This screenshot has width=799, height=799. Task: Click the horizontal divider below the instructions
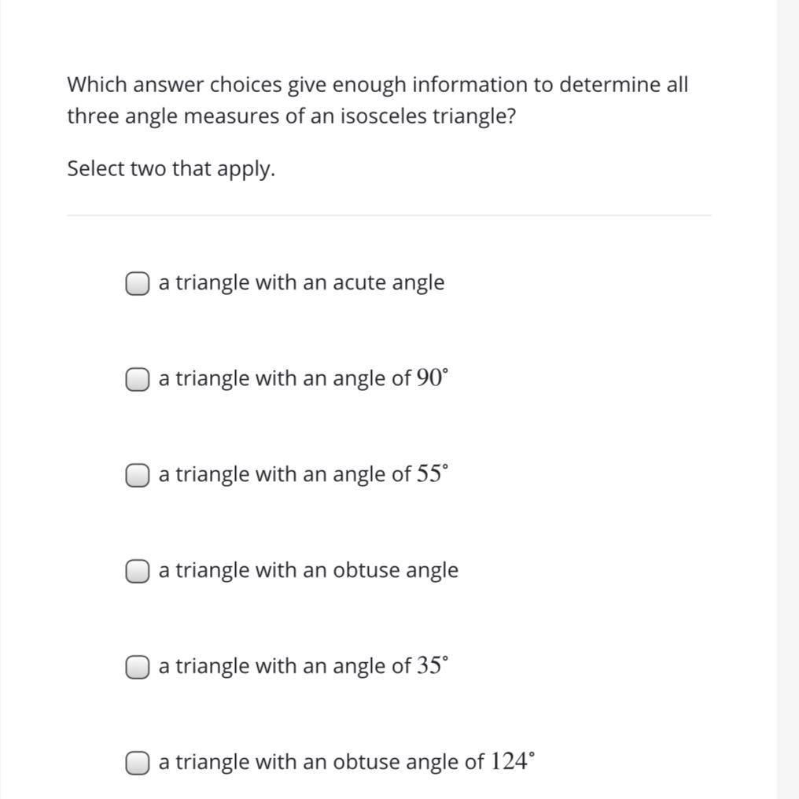[x=389, y=215]
